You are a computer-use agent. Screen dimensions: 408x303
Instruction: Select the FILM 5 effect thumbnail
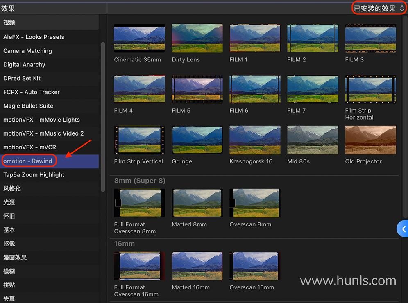coord(197,89)
